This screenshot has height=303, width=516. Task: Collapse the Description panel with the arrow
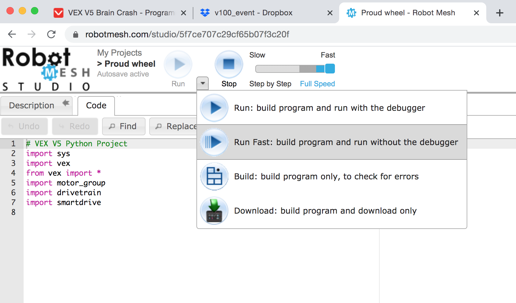point(65,103)
